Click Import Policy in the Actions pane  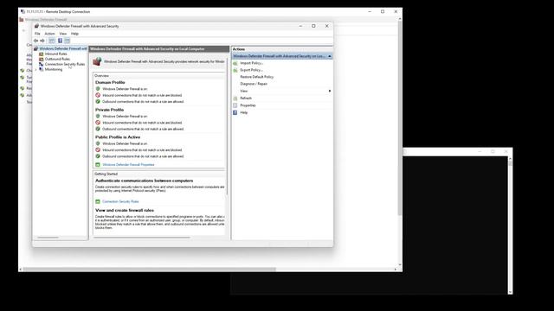(252, 63)
